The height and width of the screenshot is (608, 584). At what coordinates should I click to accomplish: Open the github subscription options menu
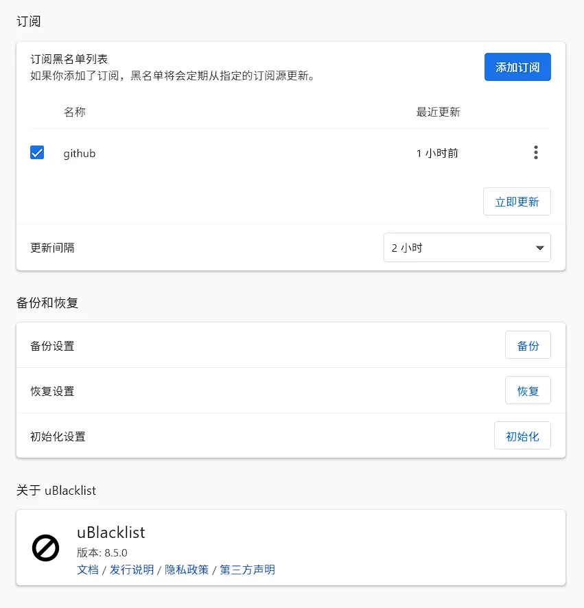(536, 152)
